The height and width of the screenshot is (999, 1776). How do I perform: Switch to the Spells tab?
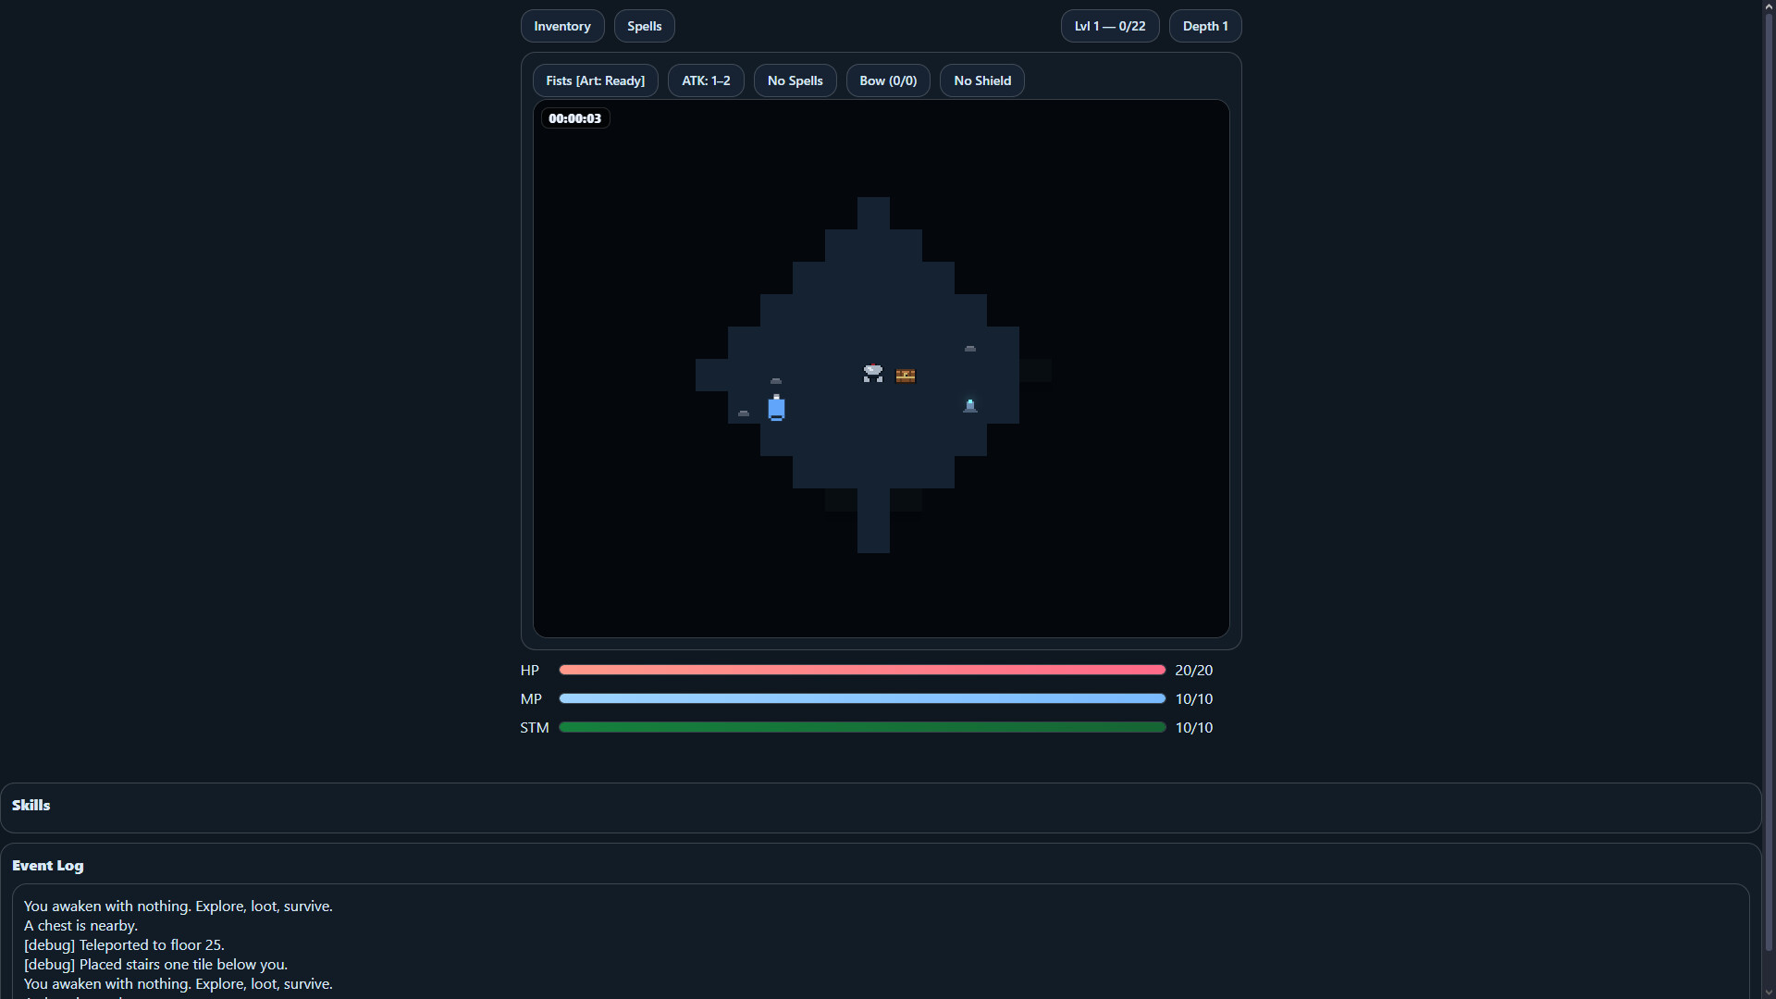click(644, 26)
